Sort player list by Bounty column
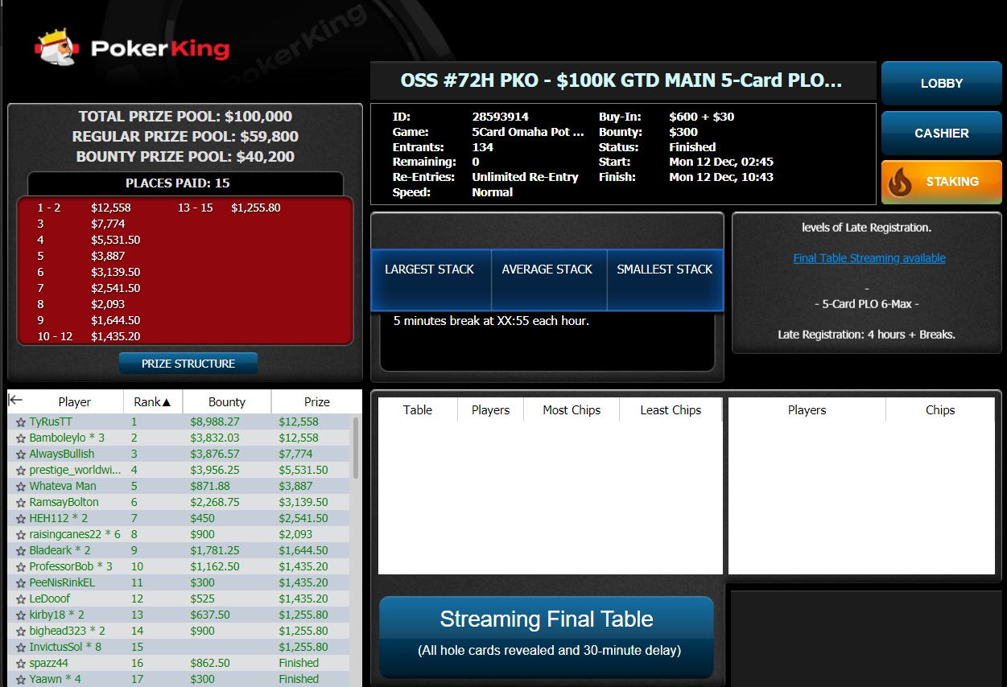Viewport: 1007px width, 687px height. [x=226, y=402]
